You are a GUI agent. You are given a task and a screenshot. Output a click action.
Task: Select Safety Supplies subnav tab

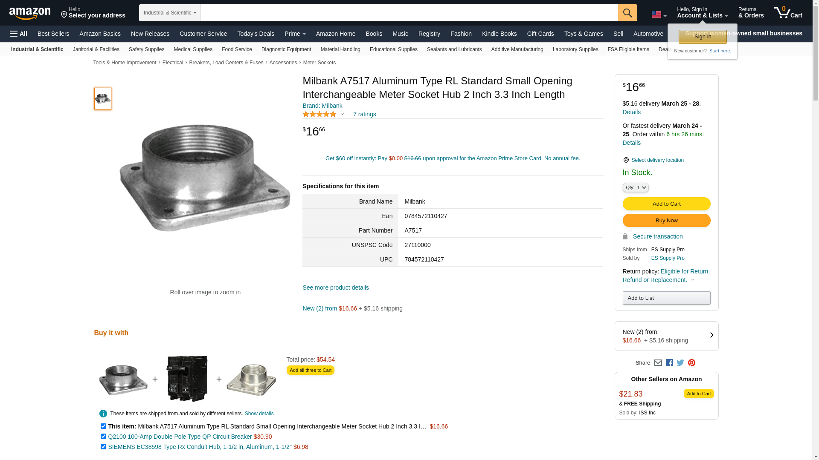click(146, 49)
